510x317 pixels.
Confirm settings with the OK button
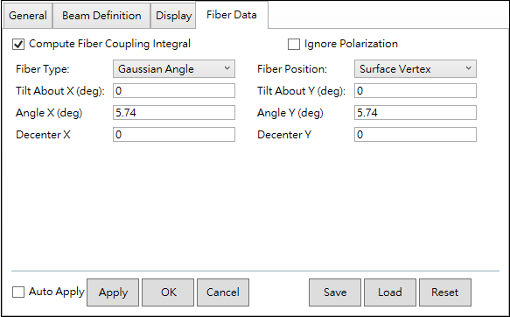point(168,292)
